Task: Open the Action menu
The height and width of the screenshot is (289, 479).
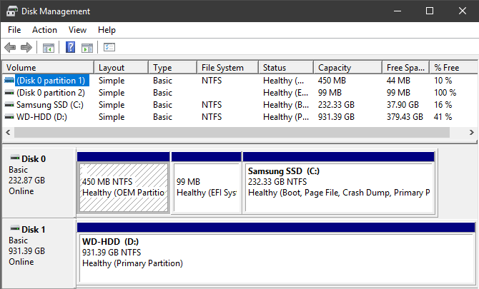Action: click(x=44, y=30)
